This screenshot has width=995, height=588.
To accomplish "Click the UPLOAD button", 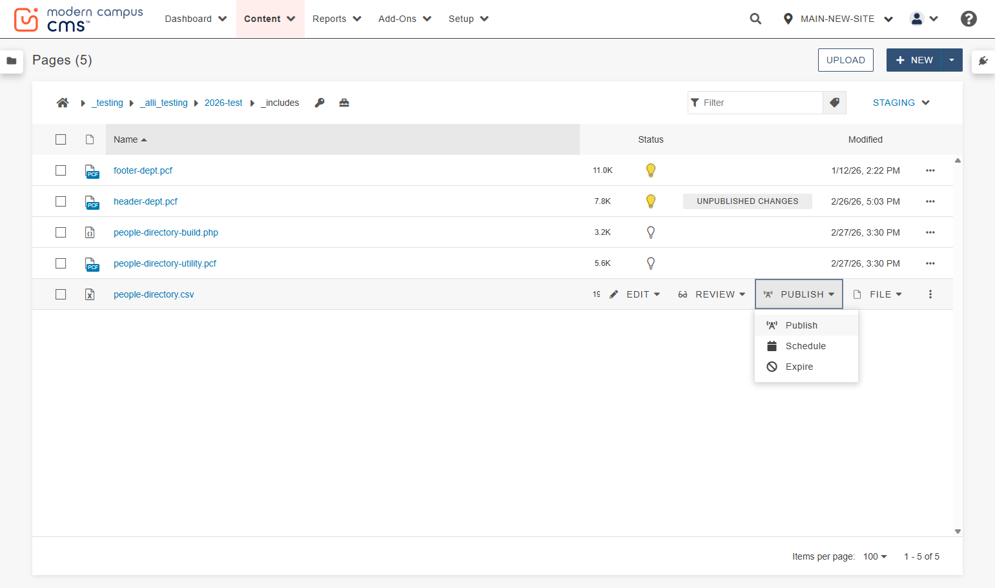I will 846,60.
